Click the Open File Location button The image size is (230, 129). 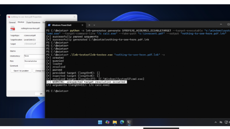[x=21, y=71]
